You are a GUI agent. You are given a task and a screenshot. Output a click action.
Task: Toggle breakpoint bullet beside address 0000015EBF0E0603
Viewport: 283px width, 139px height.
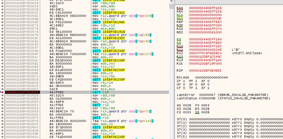pyautogui.click(x=2, y=127)
